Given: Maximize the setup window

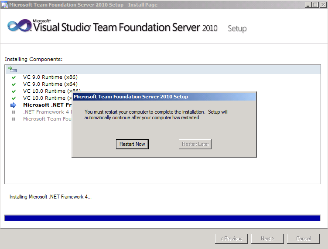Looking at the screenshot, I should pos(315,5).
